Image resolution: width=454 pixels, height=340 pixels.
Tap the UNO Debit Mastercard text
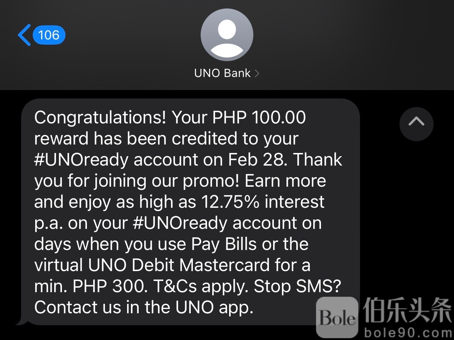tap(178, 265)
